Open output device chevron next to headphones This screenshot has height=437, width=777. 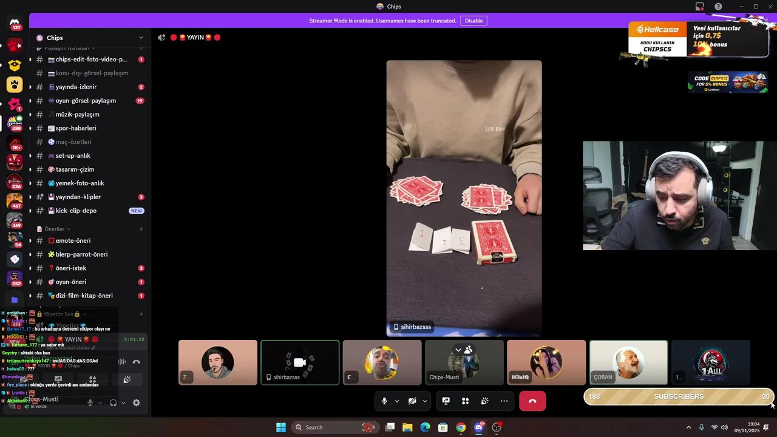123,402
